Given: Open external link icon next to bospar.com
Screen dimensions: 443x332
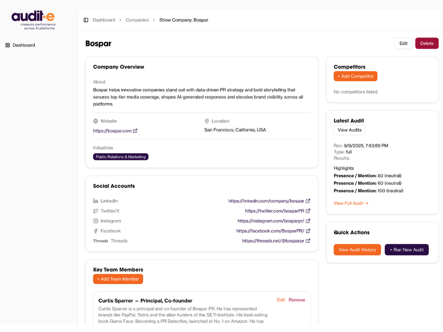Looking at the screenshot, I should pos(135,131).
